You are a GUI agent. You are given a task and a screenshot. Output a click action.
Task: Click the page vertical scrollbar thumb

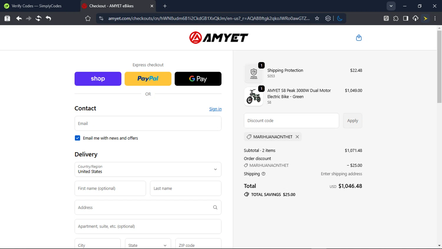click(439, 67)
